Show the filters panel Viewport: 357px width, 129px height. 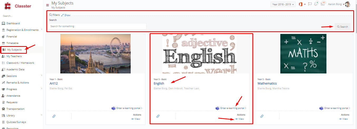coord(66,15)
